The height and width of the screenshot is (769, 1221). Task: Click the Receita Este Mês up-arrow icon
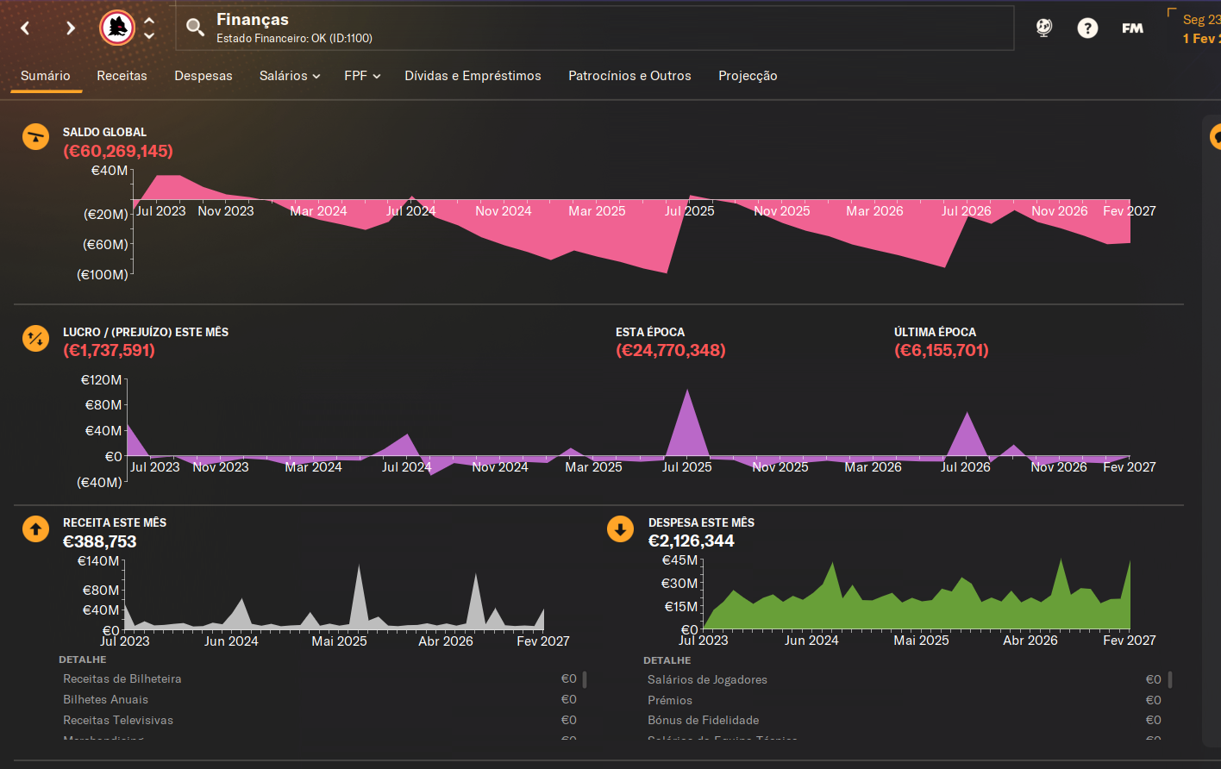pyautogui.click(x=35, y=529)
